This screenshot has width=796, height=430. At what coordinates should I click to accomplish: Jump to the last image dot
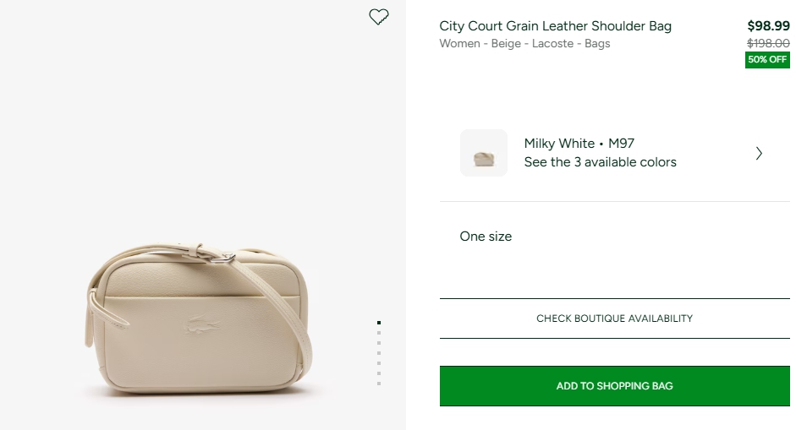pos(379,384)
